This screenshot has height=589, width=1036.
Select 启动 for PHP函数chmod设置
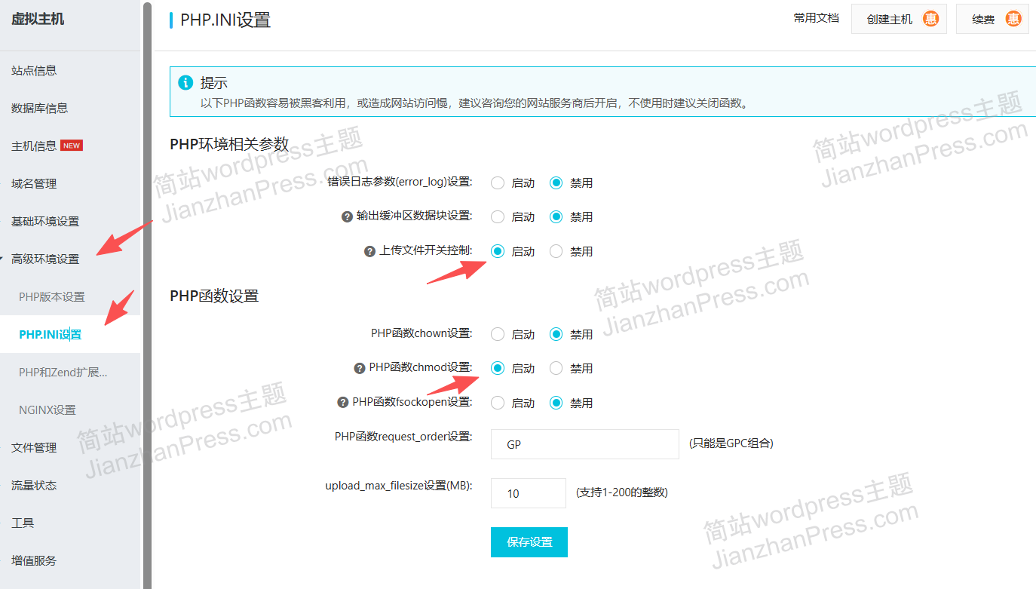[498, 368]
